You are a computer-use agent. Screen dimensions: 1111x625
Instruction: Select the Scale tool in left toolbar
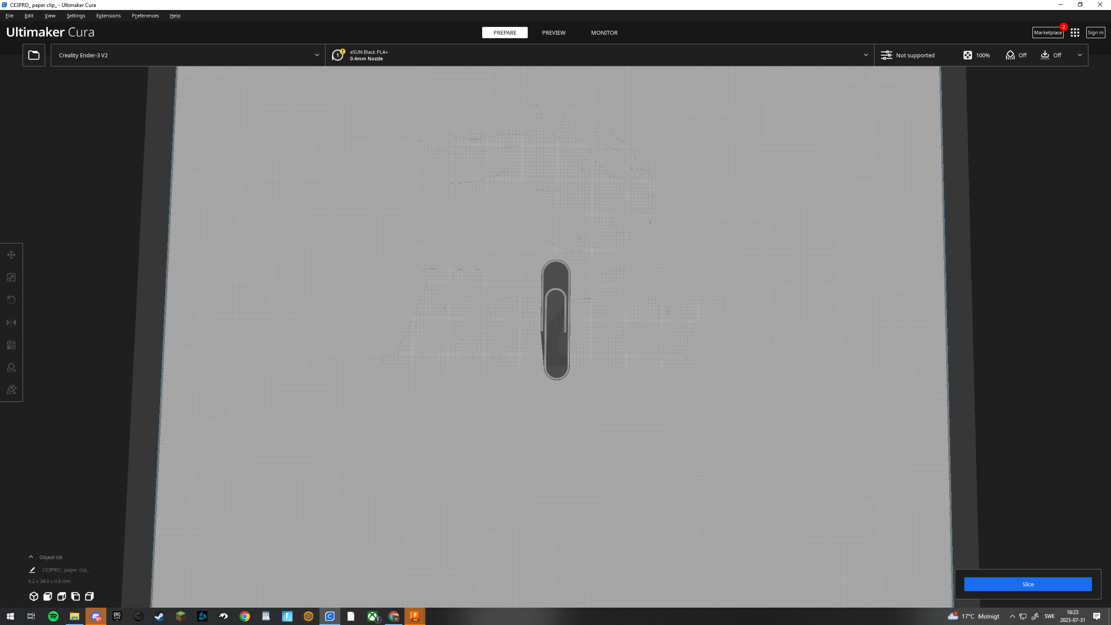click(11, 277)
